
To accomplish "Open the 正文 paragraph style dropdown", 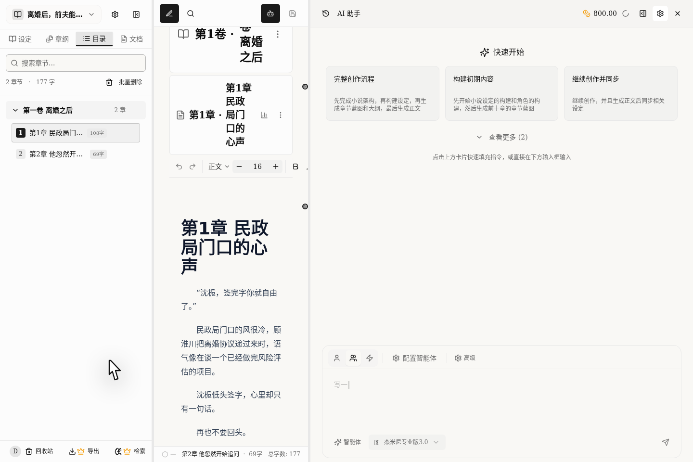I will [x=217, y=167].
